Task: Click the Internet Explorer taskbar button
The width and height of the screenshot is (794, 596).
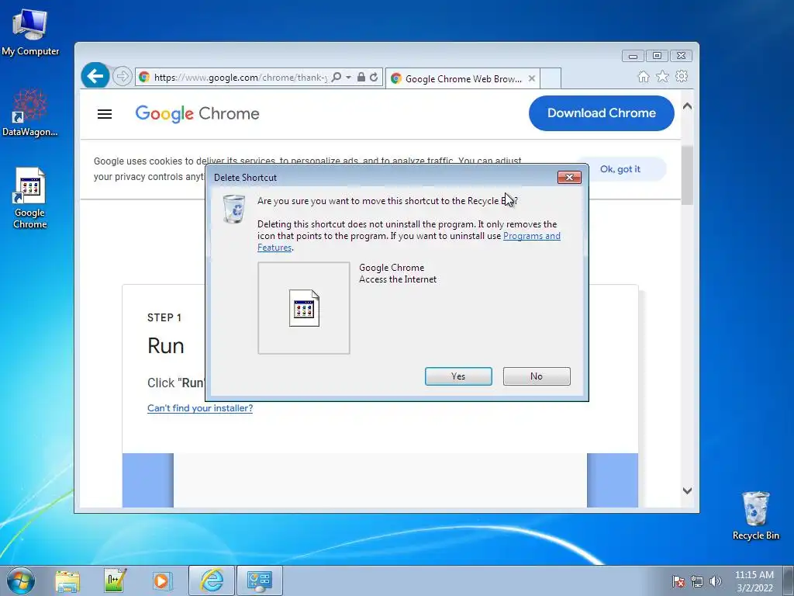Action: tap(212, 580)
